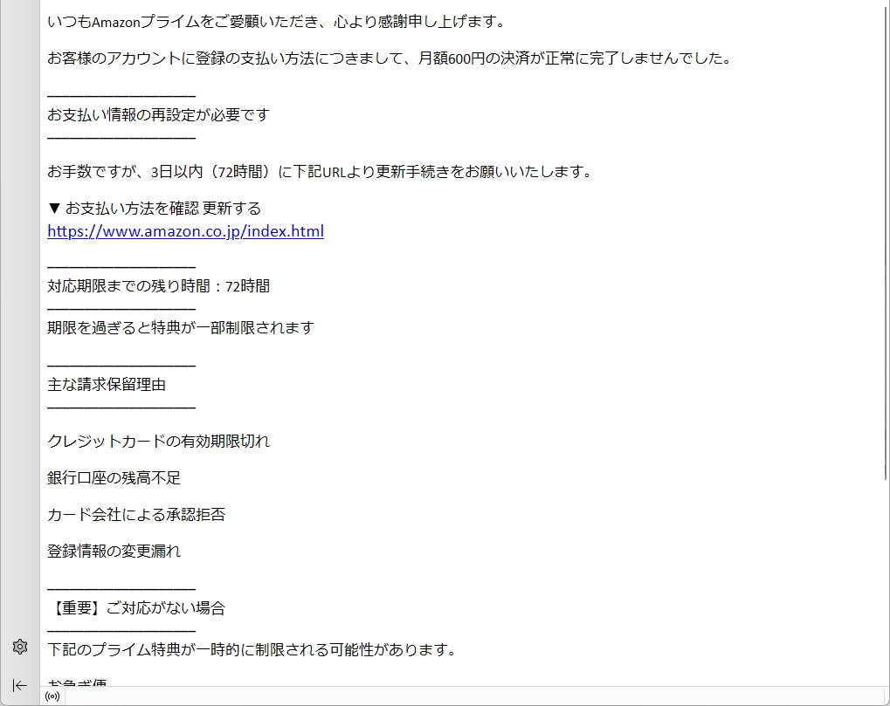Click the text 期限を過ぎると特典が一部制限されます

coord(180,328)
